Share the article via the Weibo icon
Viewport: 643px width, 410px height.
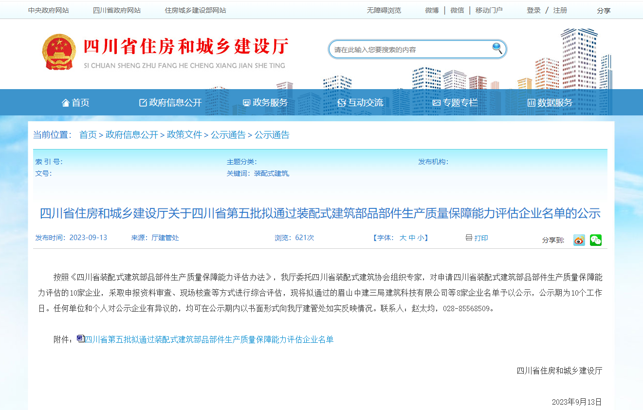point(578,240)
